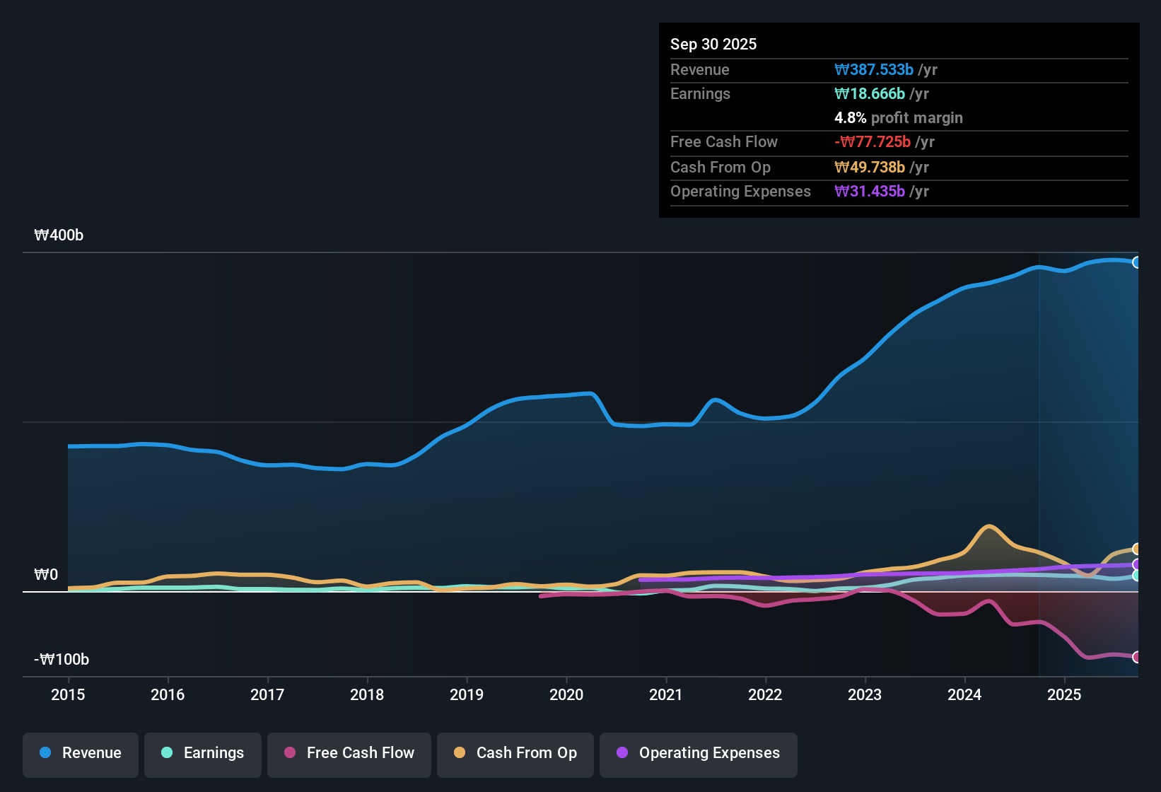Click the purple Operating Expenses dot

[x=622, y=753]
